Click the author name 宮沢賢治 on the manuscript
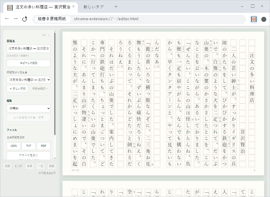Screen dimensions: 270x197 pos(243,141)
